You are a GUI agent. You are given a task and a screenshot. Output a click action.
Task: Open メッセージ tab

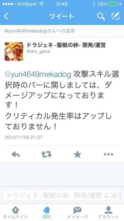tap(78, 212)
